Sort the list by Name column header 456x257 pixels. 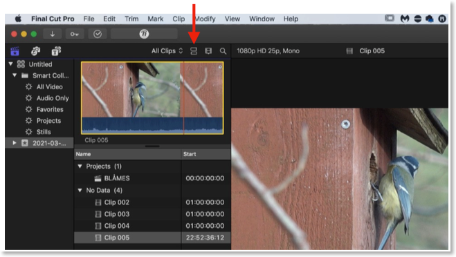coord(128,154)
